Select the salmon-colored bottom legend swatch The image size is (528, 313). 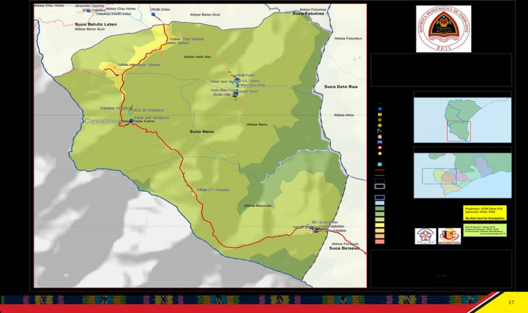point(379,241)
